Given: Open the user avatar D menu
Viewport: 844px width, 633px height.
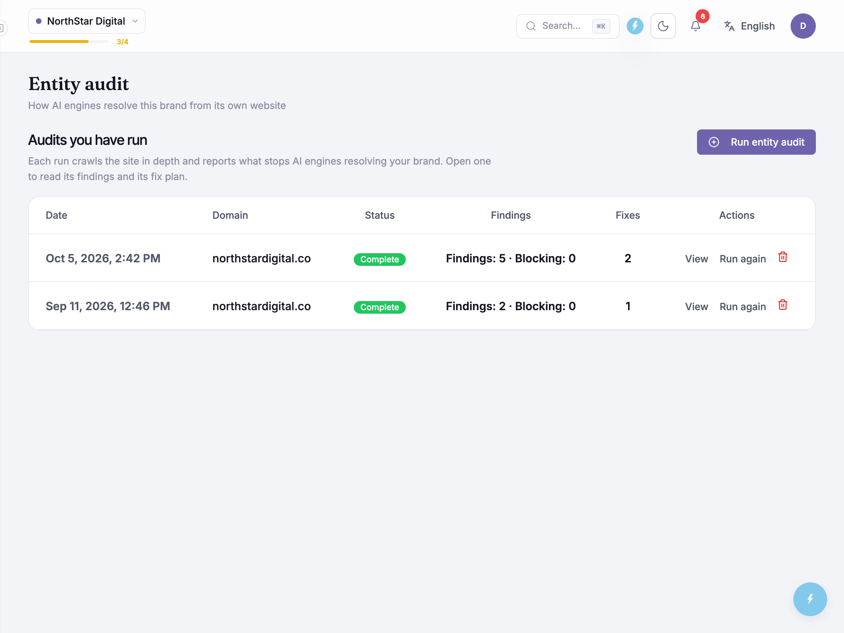Looking at the screenshot, I should (x=803, y=26).
